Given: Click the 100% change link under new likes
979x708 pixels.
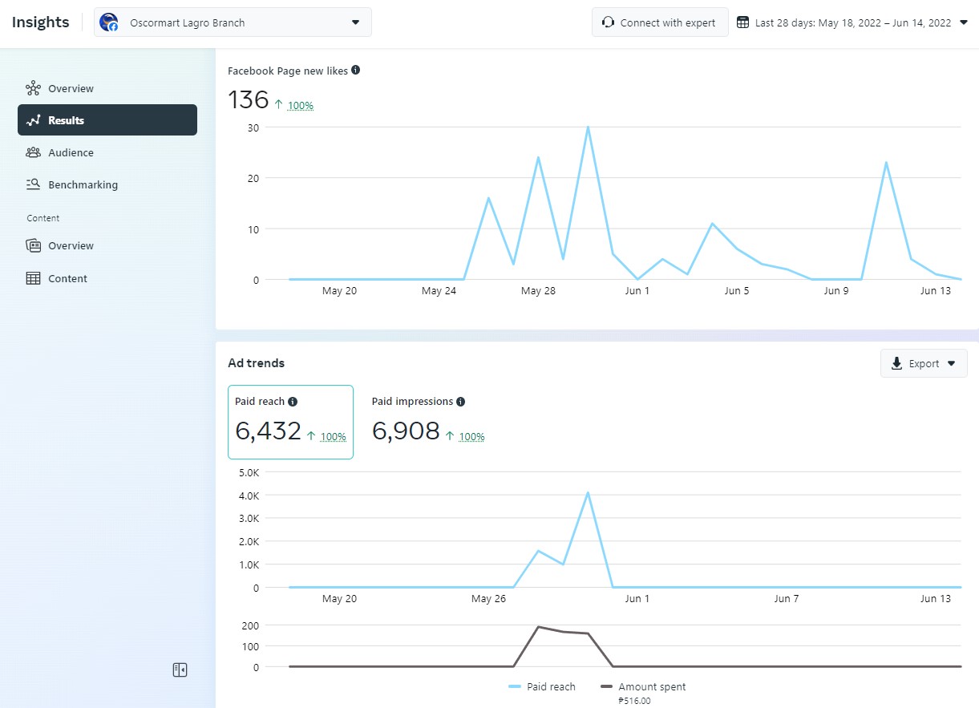Looking at the screenshot, I should 301,105.
